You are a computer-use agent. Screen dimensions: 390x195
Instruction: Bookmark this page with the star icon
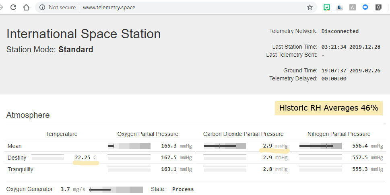pos(310,7)
